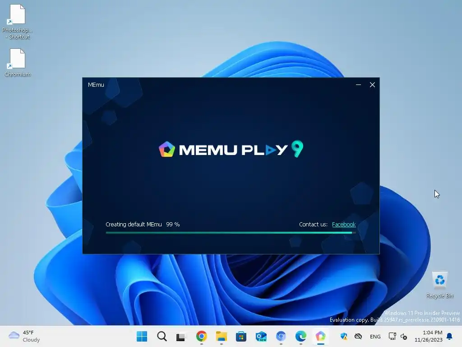
Task: Minimize the MEmu installer window
Action: 358,84
